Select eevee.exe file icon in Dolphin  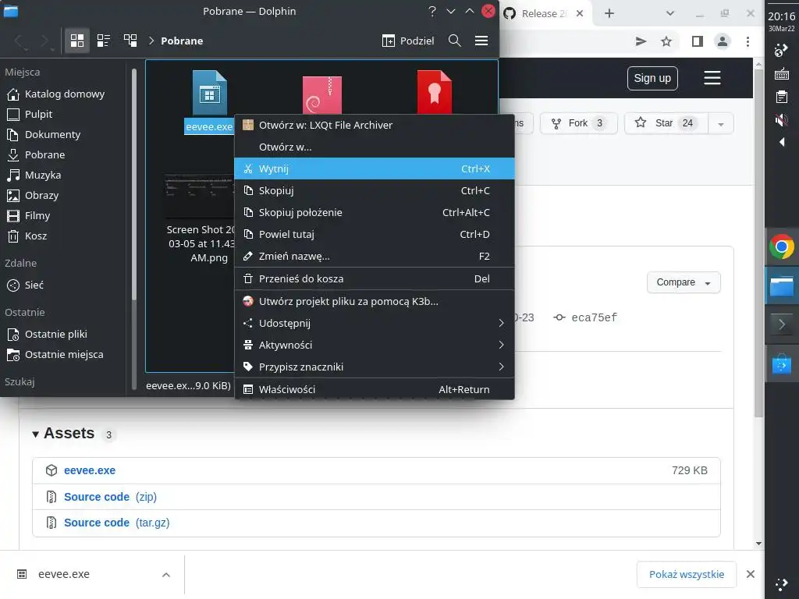[209, 93]
